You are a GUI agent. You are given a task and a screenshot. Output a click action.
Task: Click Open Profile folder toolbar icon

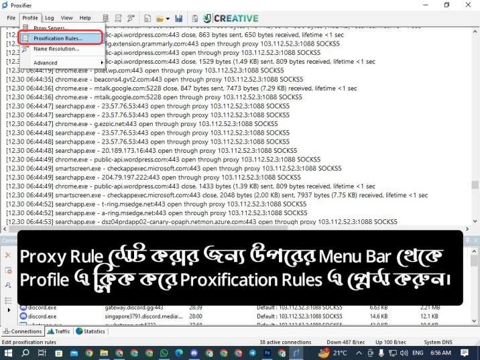click(160, 19)
